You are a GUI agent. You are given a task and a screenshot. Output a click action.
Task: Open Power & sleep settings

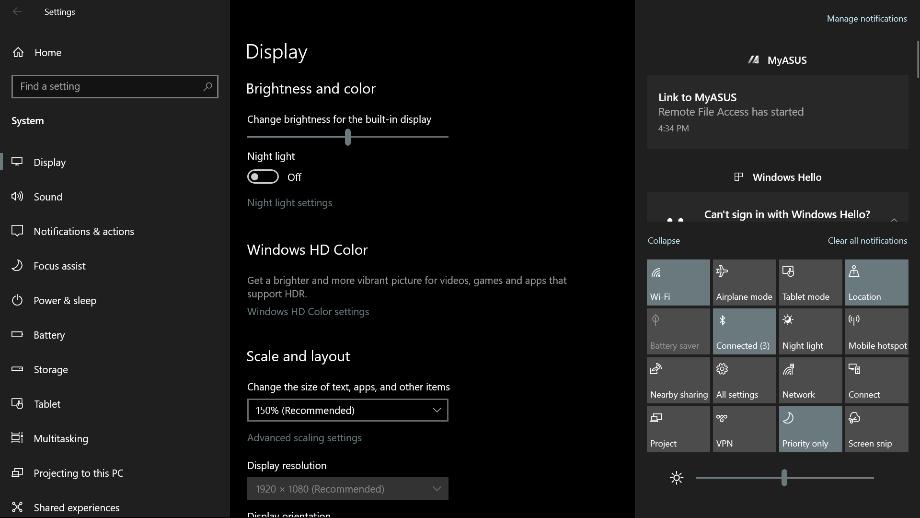[x=115, y=300]
